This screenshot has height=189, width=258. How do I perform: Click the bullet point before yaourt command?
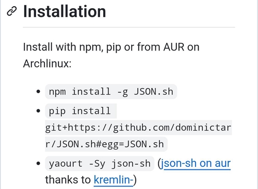[x=38, y=163]
